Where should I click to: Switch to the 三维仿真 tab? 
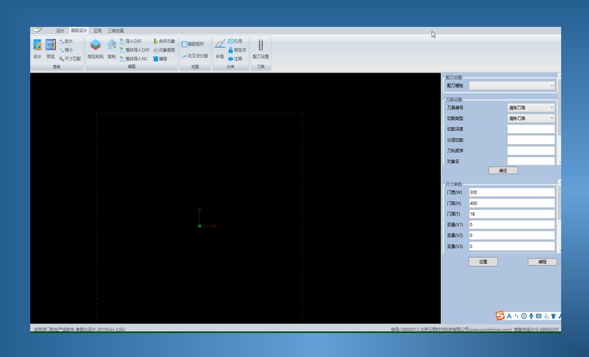click(116, 31)
